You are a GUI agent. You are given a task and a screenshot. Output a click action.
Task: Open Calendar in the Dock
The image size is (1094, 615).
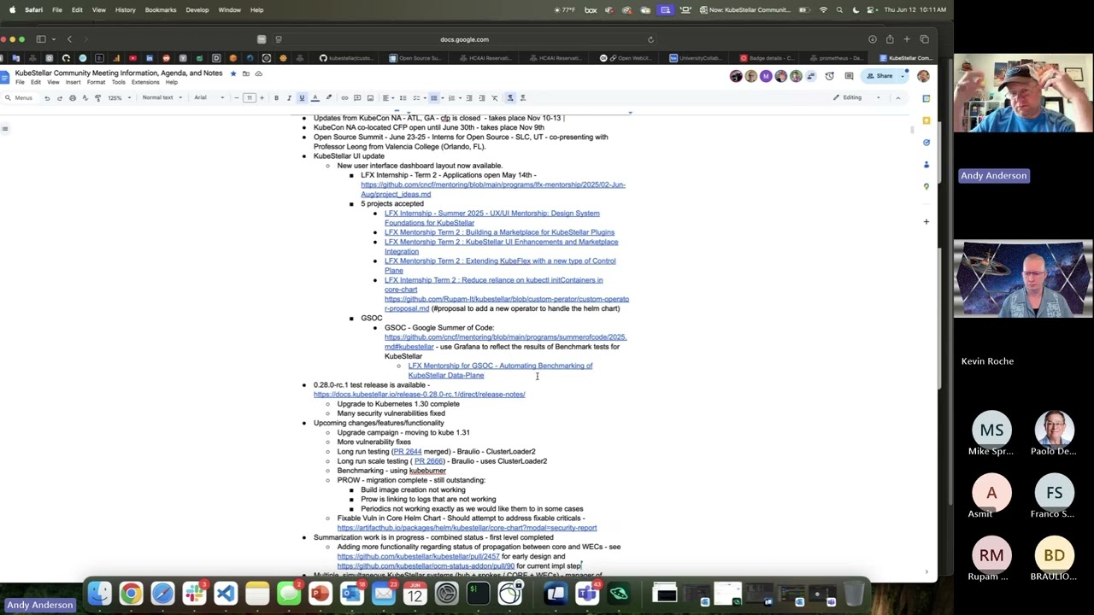tap(415, 593)
